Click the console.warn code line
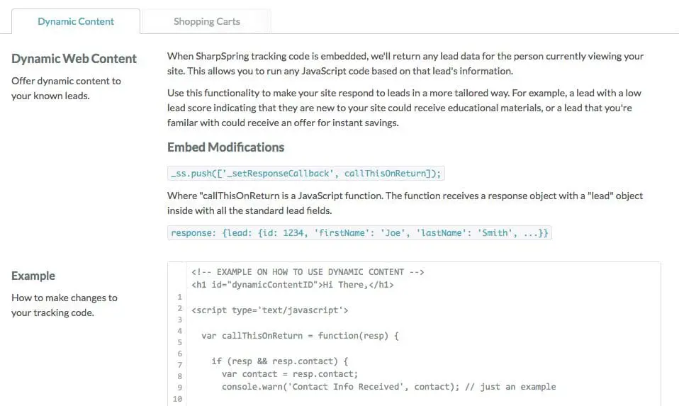Screen dimensions: 679x406 [x=388, y=387]
